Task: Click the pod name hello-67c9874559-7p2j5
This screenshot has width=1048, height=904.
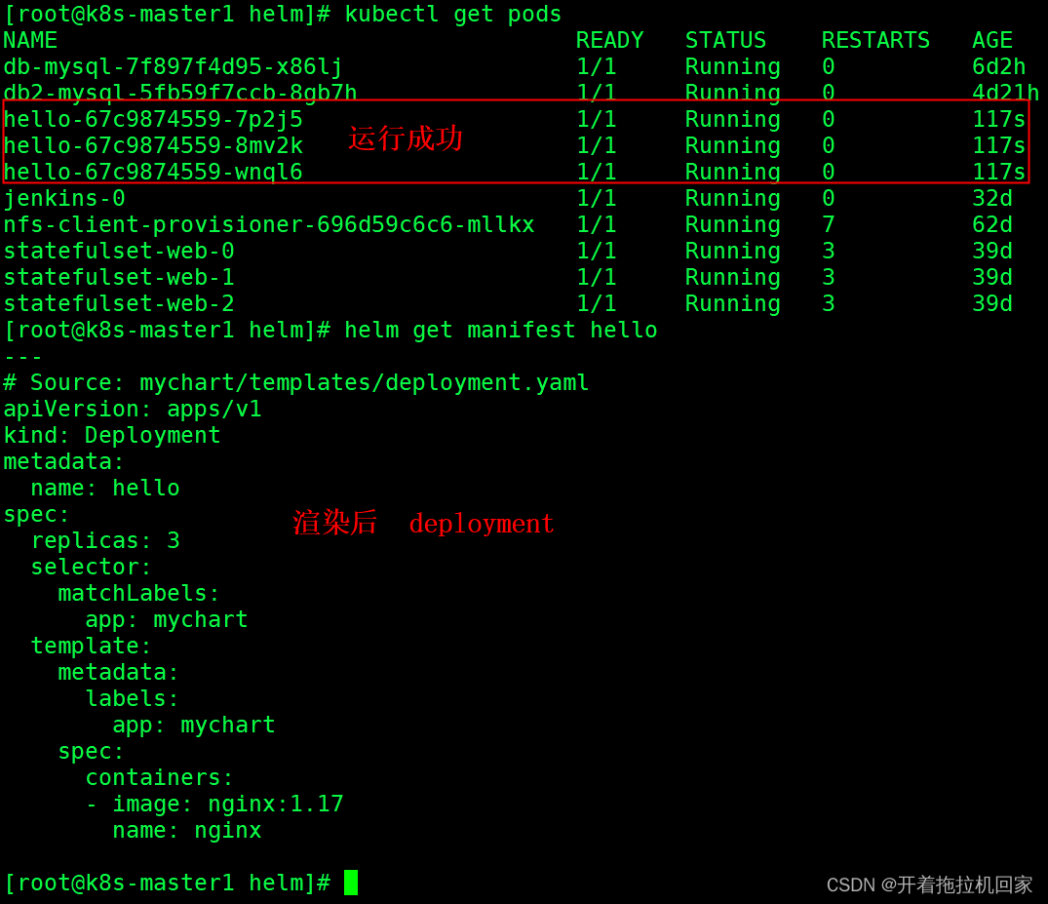Action: point(153,119)
